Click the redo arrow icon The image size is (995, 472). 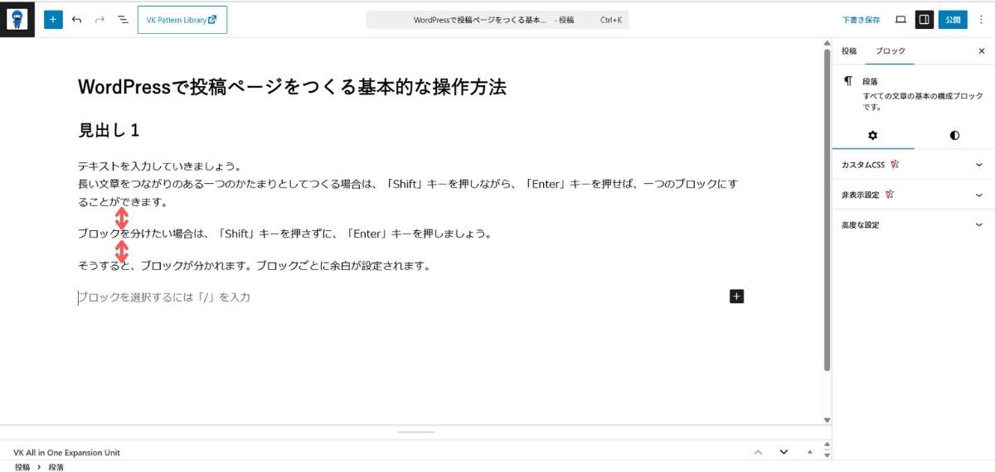tap(99, 19)
